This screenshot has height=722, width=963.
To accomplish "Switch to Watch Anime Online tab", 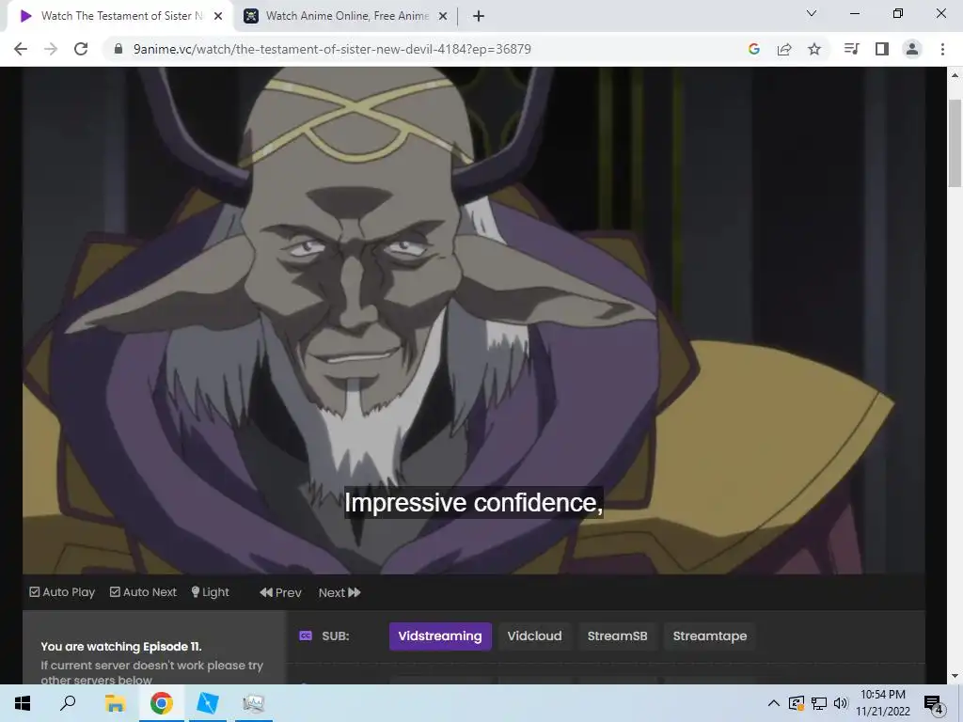I will [x=347, y=16].
